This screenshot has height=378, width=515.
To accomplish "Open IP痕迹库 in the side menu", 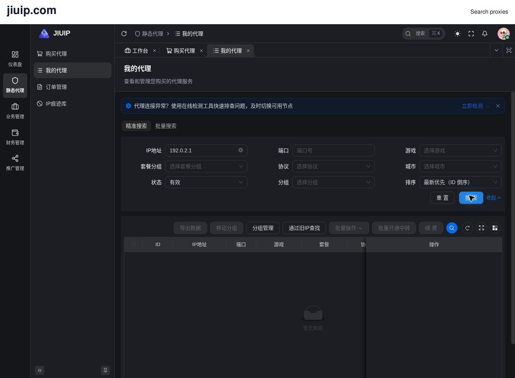I will tap(73, 104).
